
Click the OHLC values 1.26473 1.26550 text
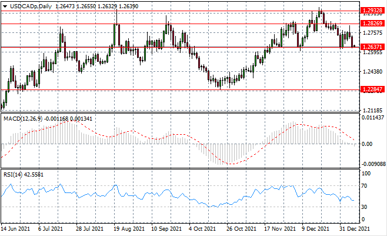tap(76, 6)
